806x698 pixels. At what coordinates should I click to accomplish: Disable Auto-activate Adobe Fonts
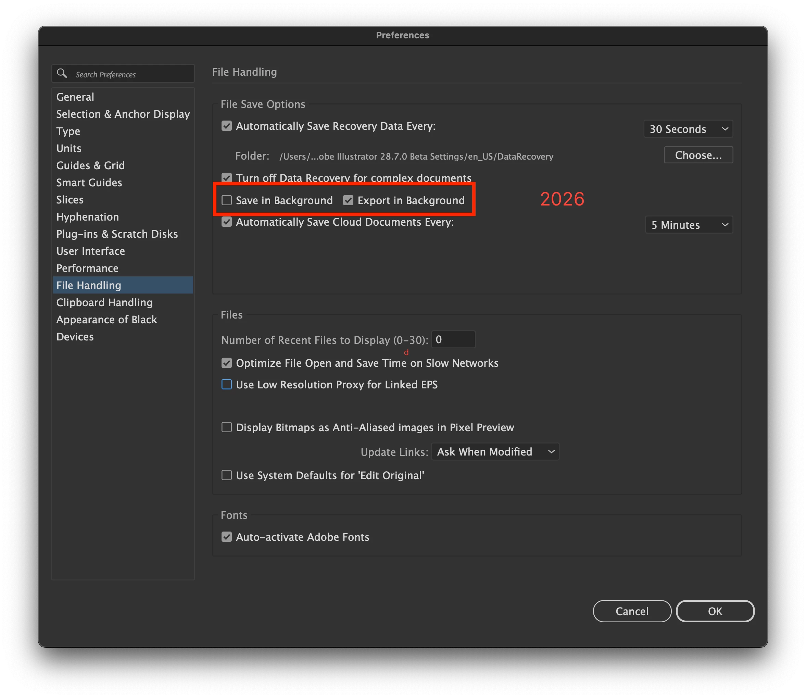click(227, 537)
